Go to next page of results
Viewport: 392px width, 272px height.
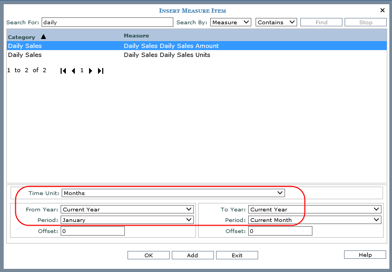[x=91, y=71]
